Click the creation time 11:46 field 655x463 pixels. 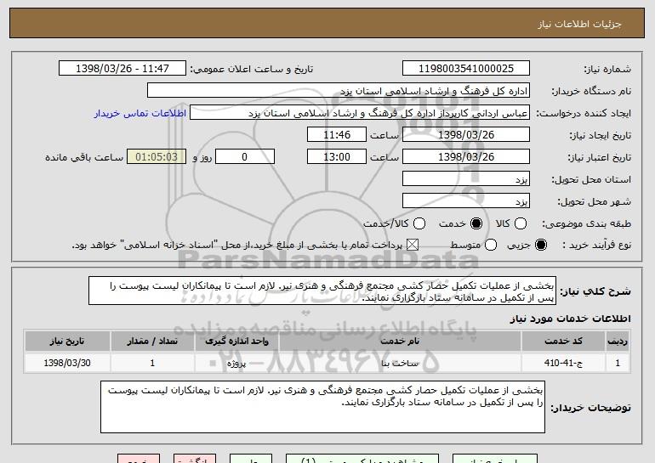pos(337,135)
